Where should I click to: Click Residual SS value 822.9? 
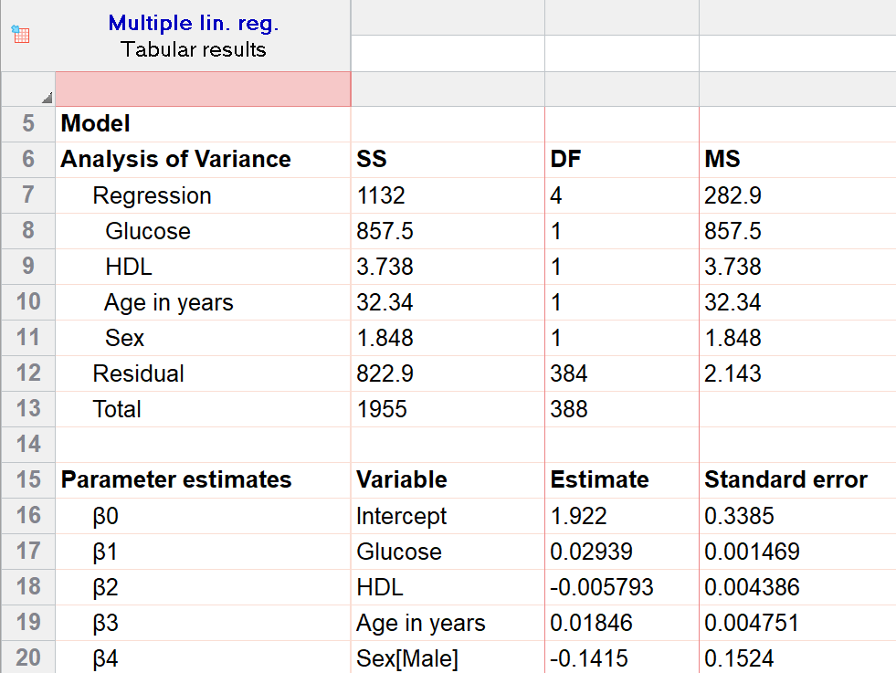385,373
